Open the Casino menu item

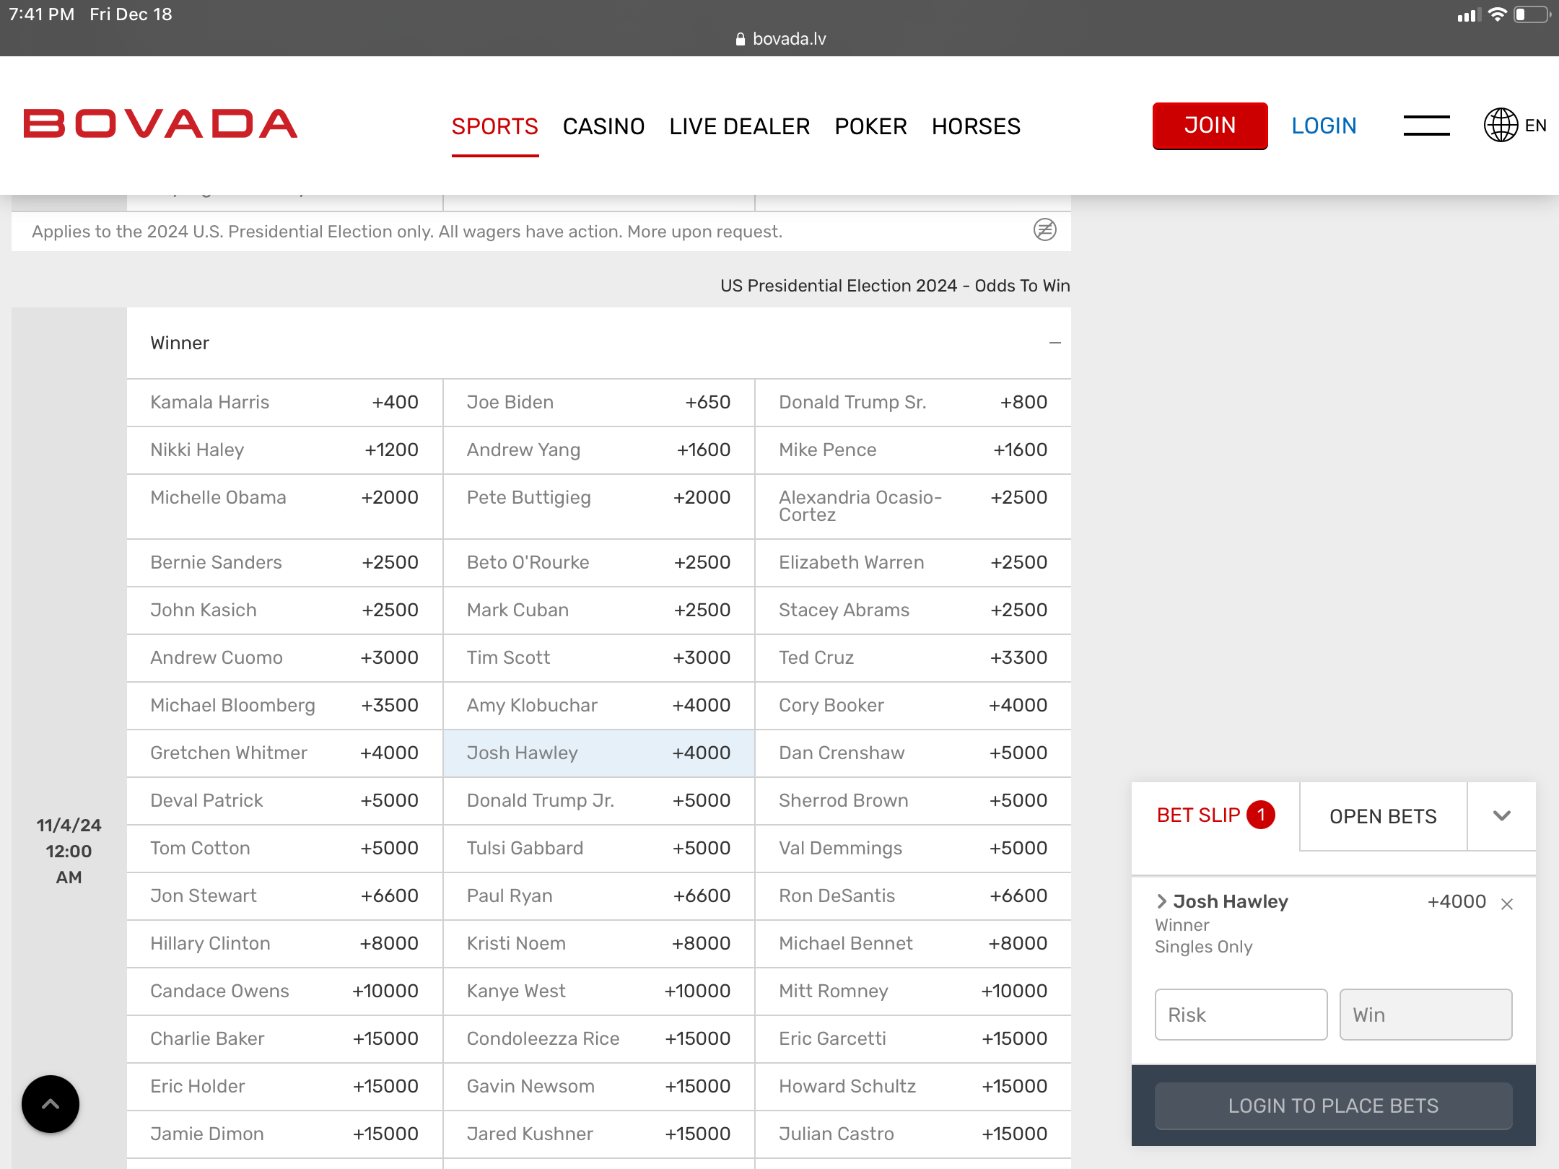tap(603, 126)
